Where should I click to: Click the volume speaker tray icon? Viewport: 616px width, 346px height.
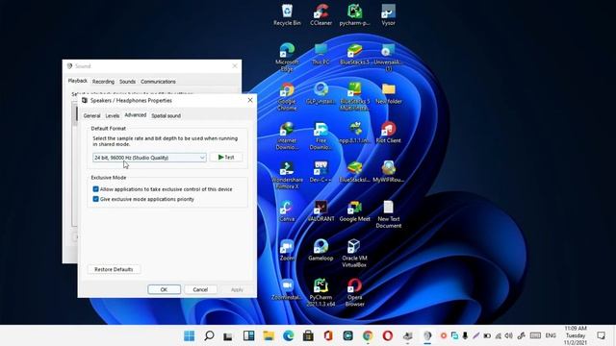click(x=509, y=335)
